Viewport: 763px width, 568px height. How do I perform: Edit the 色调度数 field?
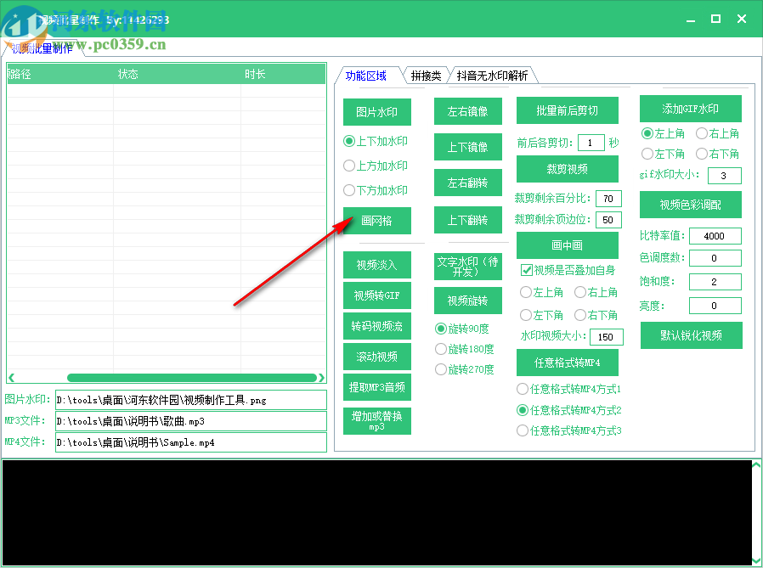(715, 258)
